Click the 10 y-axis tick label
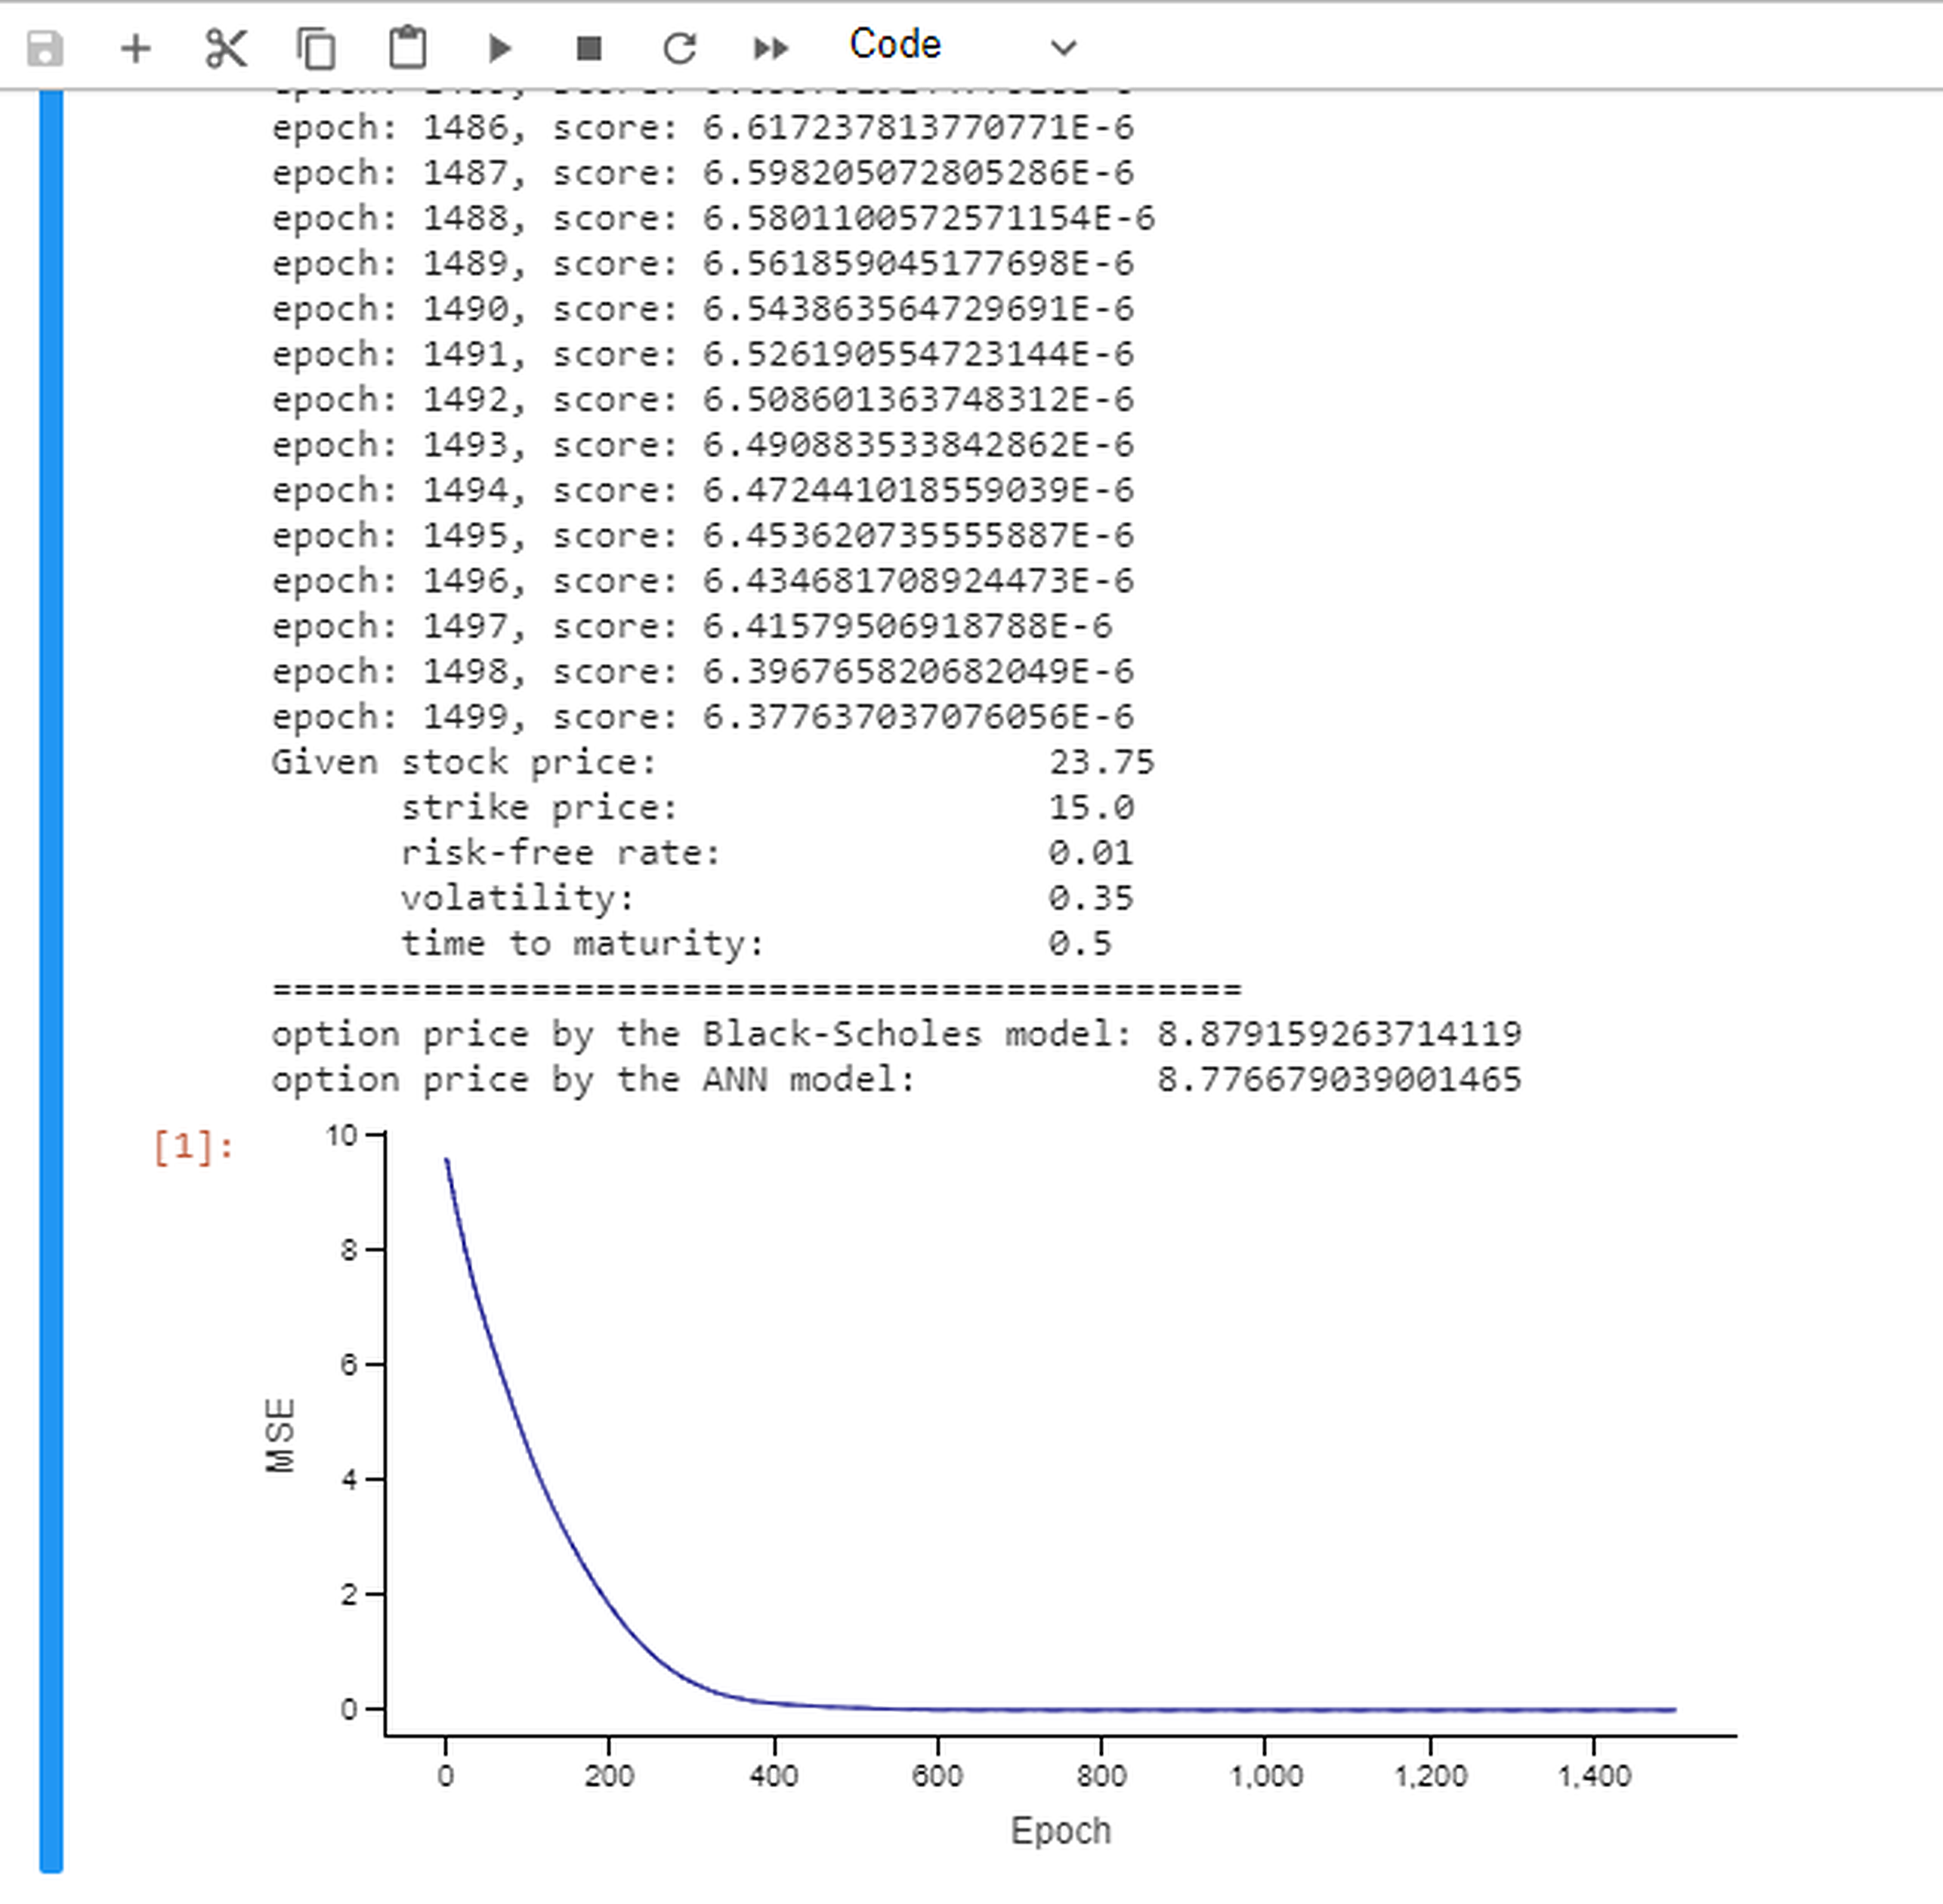 pyautogui.click(x=341, y=1135)
